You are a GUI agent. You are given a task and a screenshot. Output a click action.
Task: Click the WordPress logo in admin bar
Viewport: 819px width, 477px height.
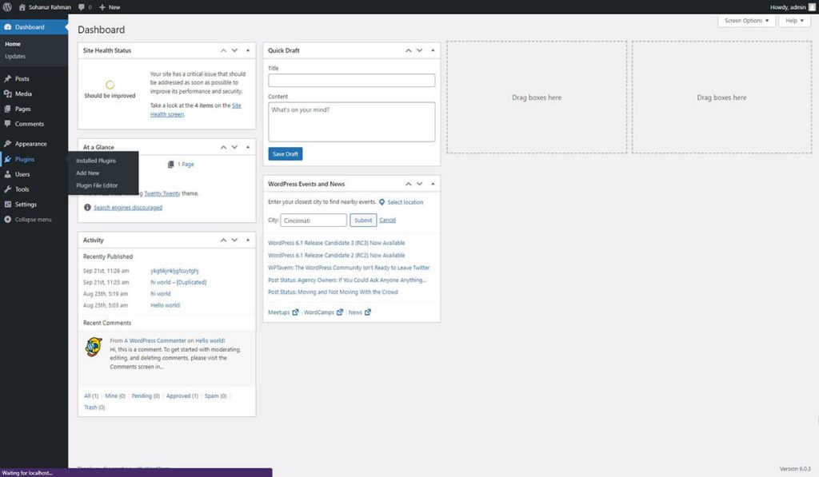pyautogui.click(x=7, y=7)
